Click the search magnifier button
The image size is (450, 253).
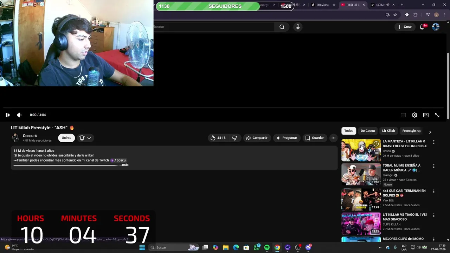(282, 27)
